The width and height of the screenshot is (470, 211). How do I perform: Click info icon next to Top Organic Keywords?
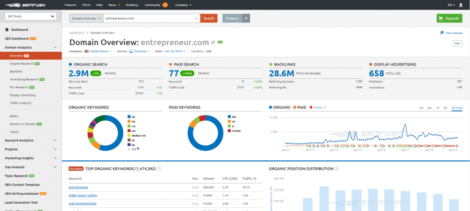[x=159, y=169]
